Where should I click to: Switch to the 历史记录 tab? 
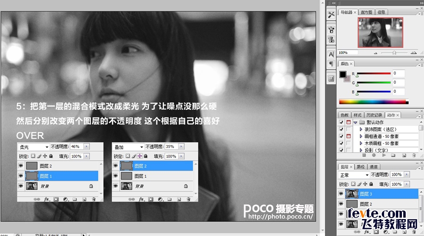pyautogui.click(x=374, y=115)
